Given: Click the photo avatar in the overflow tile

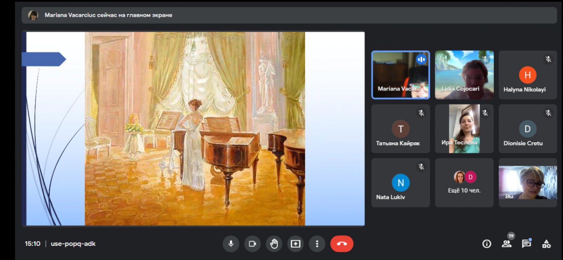Looking at the screenshot, I should [x=459, y=177].
